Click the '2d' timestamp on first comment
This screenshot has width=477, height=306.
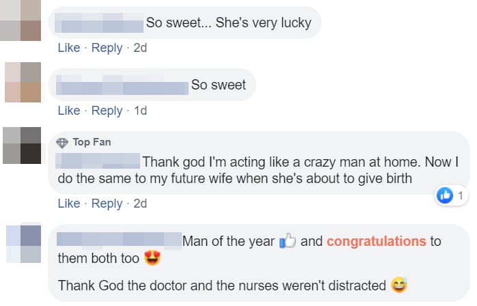140,48
